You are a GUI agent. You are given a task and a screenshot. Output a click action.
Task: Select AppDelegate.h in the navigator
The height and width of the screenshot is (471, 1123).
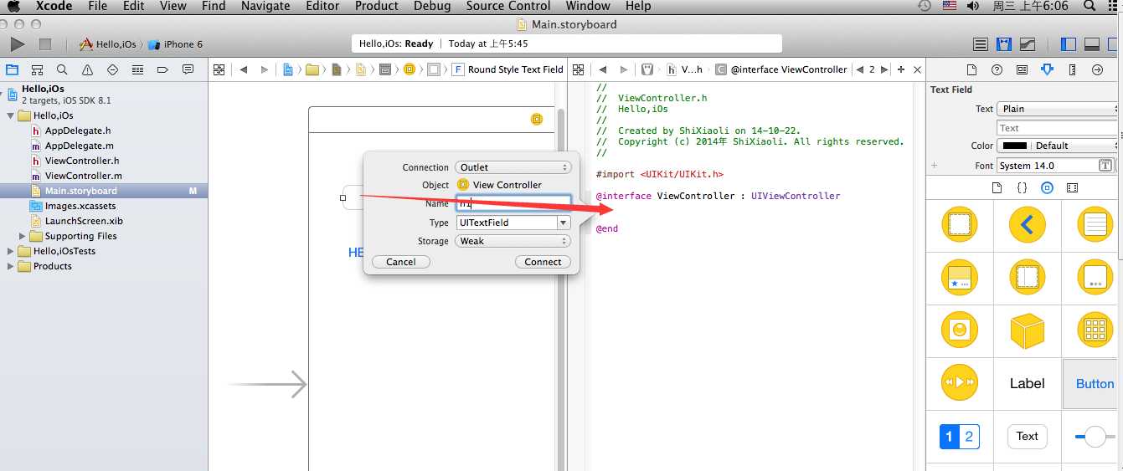pyautogui.click(x=78, y=131)
